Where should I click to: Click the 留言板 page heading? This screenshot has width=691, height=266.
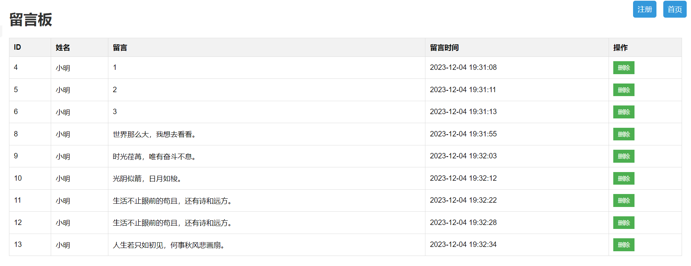click(x=31, y=19)
